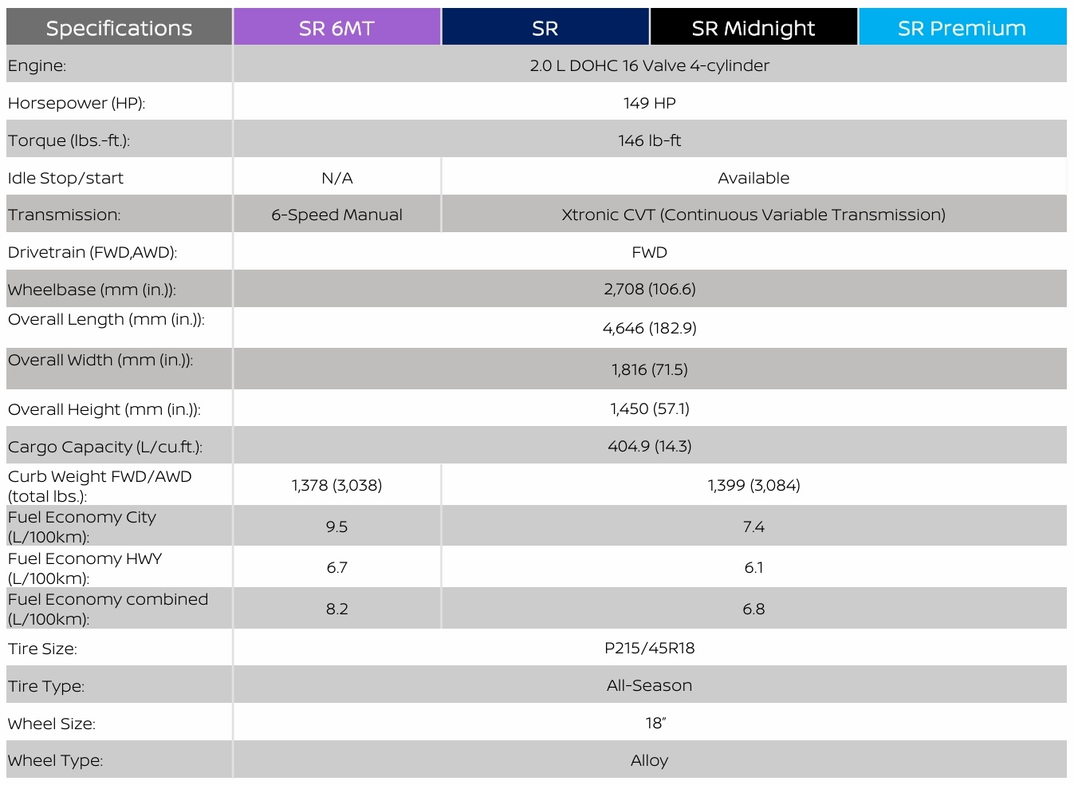Select the 6.1 highway fuel economy cell
The image size is (1074, 785).
(753, 567)
